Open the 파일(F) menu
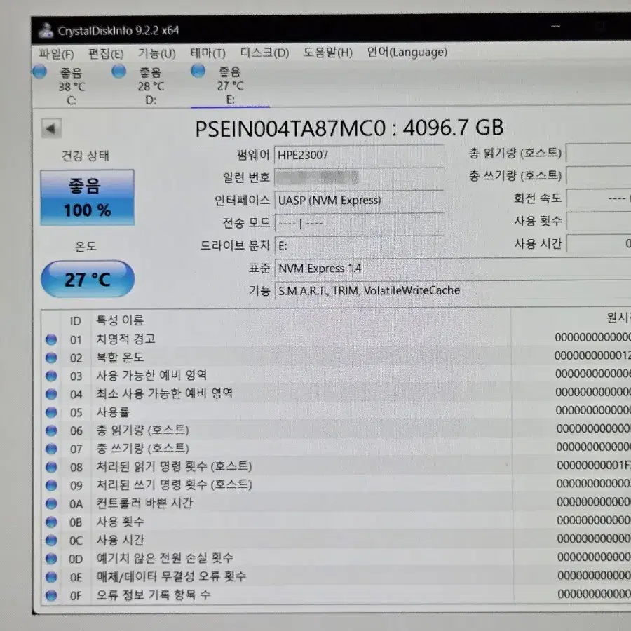 point(56,53)
